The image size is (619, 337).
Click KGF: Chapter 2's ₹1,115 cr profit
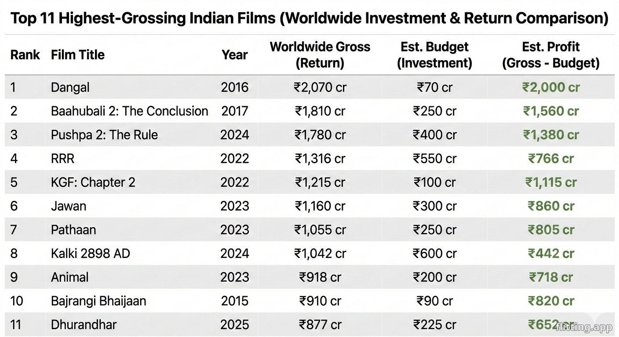(551, 182)
